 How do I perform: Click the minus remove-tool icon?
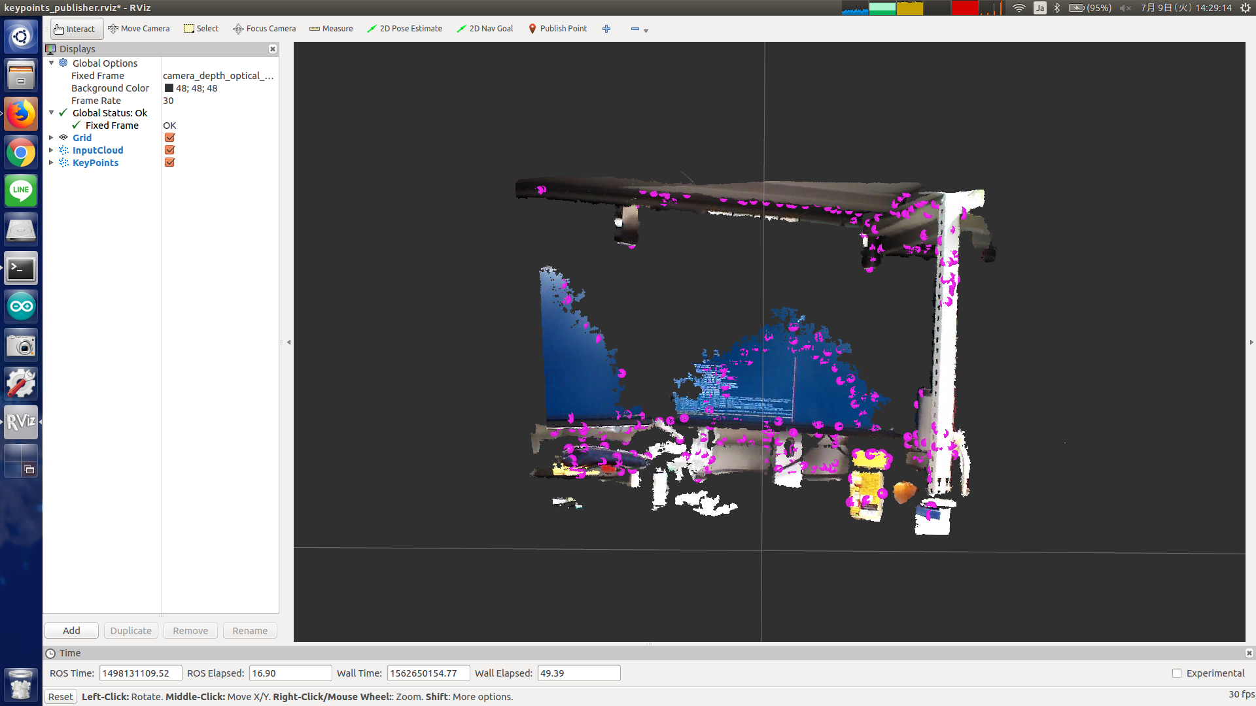click(635, 29)
